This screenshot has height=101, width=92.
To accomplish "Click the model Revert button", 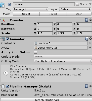I will click(53, 14).
